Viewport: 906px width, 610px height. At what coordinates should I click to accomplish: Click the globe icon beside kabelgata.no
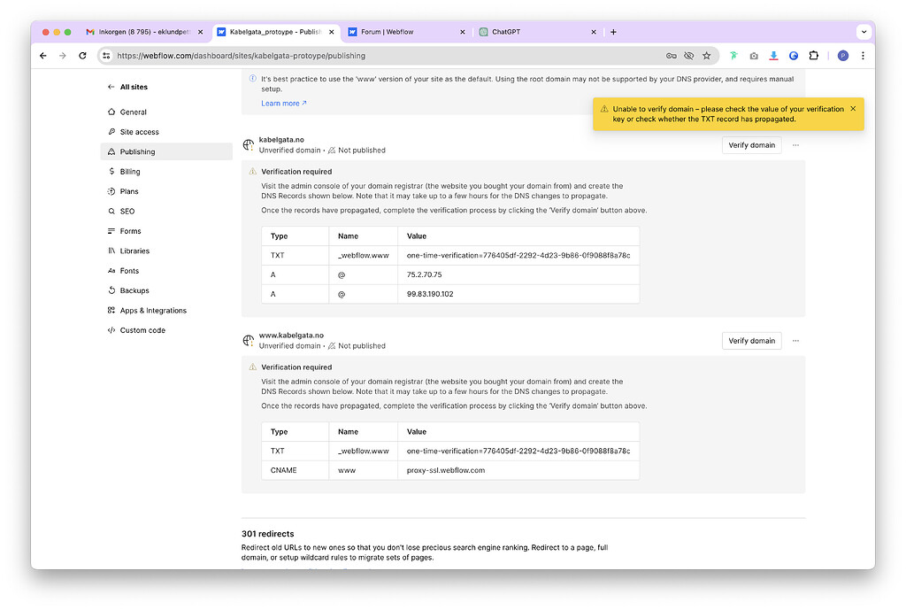click(x=248, y=144)
